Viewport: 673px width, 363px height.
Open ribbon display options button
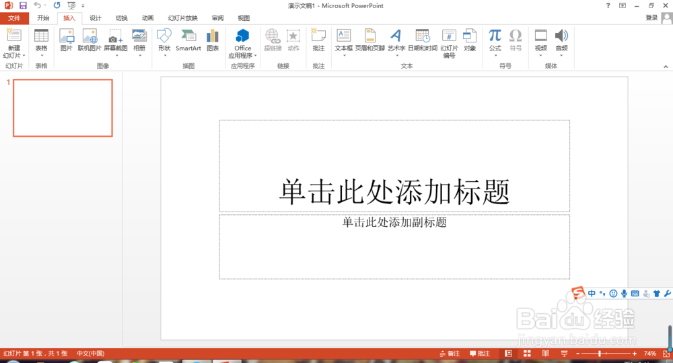point(623,5)
